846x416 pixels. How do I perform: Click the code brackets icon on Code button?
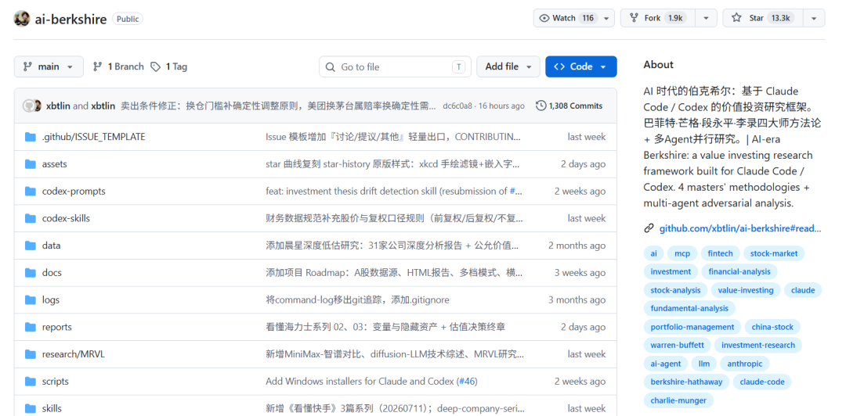tap(559, 66)
